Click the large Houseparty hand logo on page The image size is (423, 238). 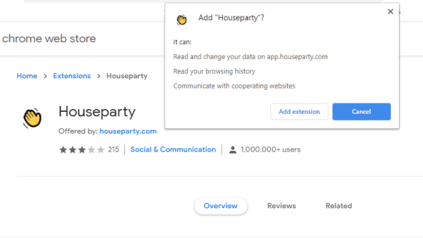click(x=32, y=118)
